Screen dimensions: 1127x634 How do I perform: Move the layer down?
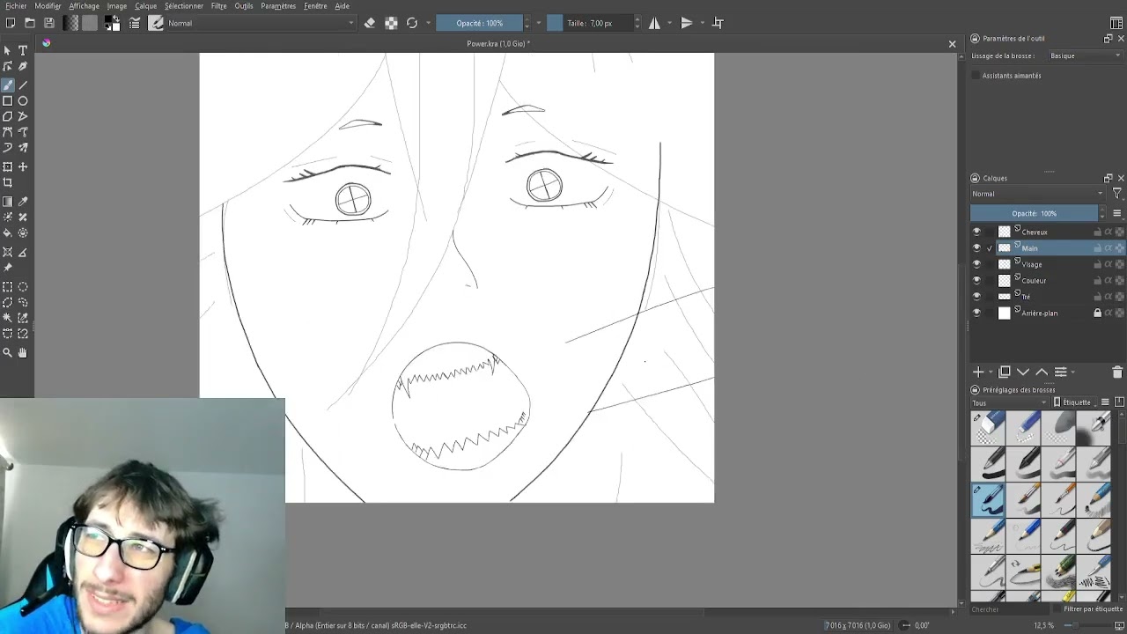coord(1023,372)
